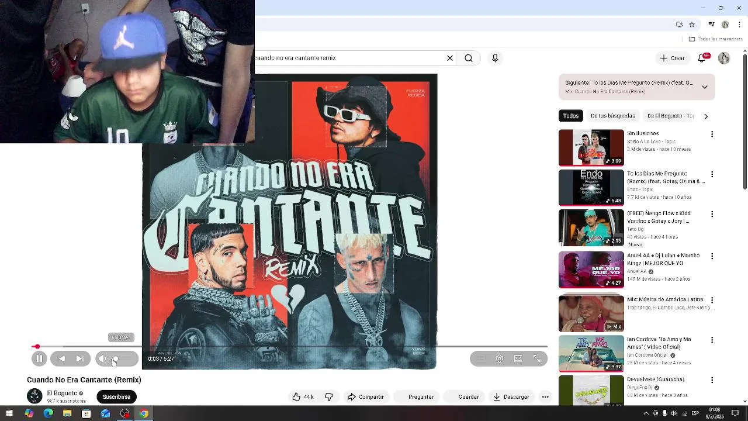Open options for the Ñengo Flow video
The width and height of the screenshot is (748, 421).
click(x=712, y=214)
